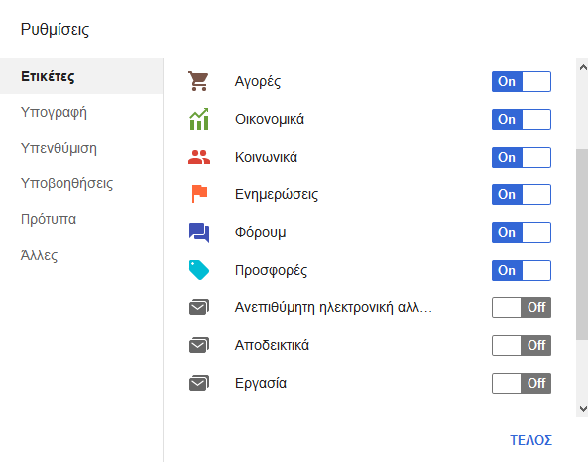The height and width of the screenshot is (462, 588).
Task: Click the scrollbar down arrow
Action: pos(583,409)
